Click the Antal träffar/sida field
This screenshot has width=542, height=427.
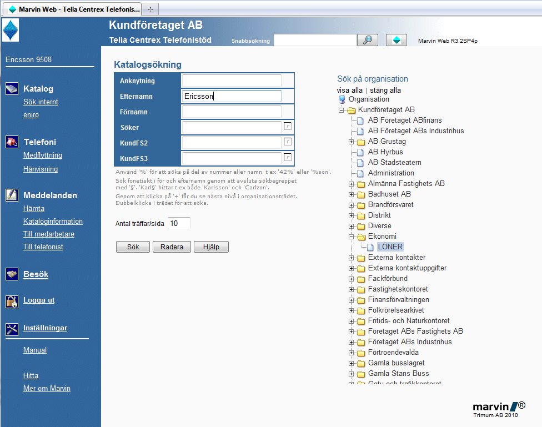pyautogui.click(x=179, y=223)
